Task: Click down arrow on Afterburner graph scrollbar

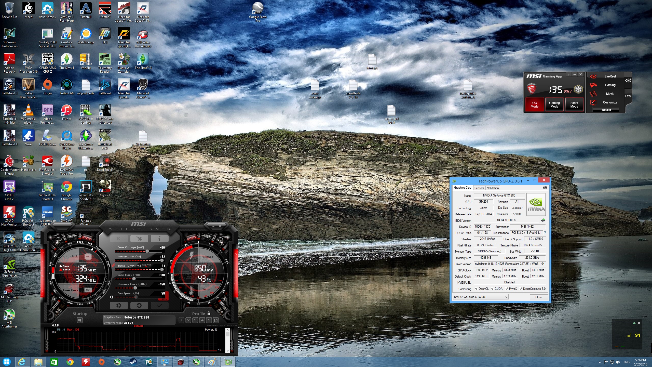Action: coord(228,350)
